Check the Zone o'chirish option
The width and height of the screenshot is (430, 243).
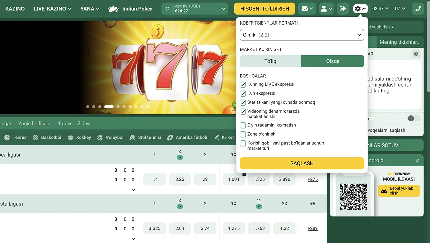click(x=243, y=134)
